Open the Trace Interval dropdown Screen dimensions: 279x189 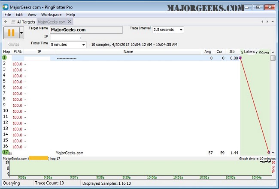168,30
